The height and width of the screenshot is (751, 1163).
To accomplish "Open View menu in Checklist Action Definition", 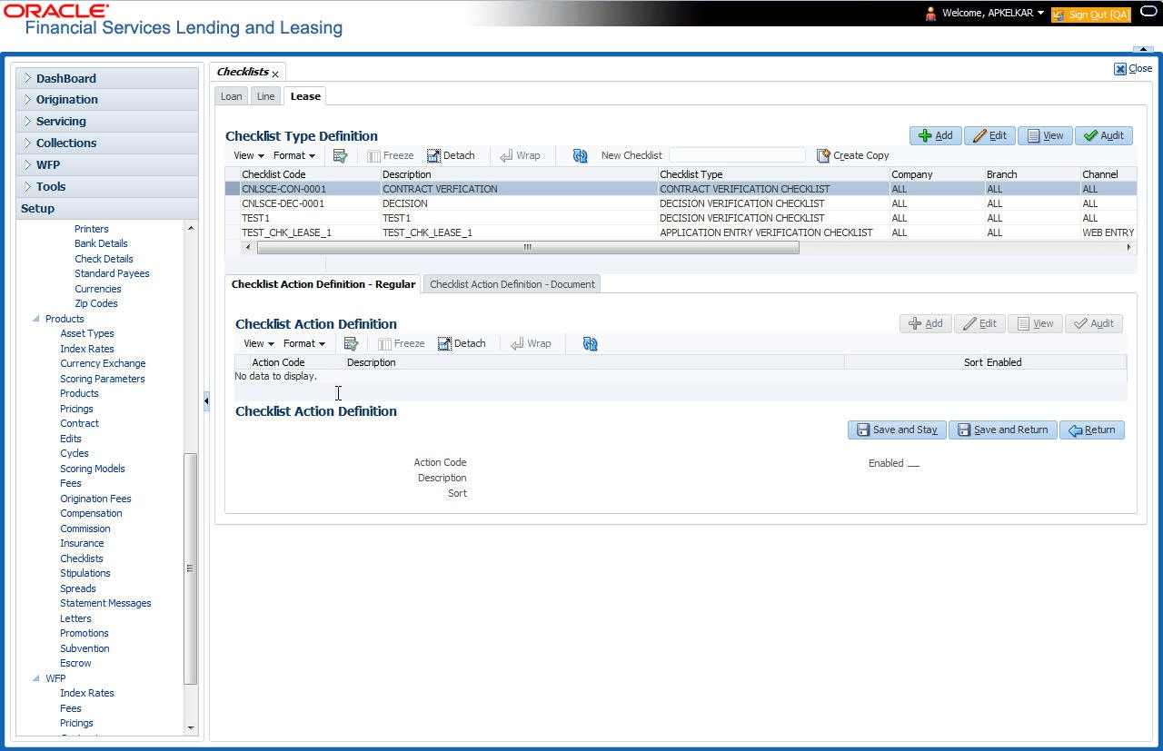I will [x=259, y=343].
